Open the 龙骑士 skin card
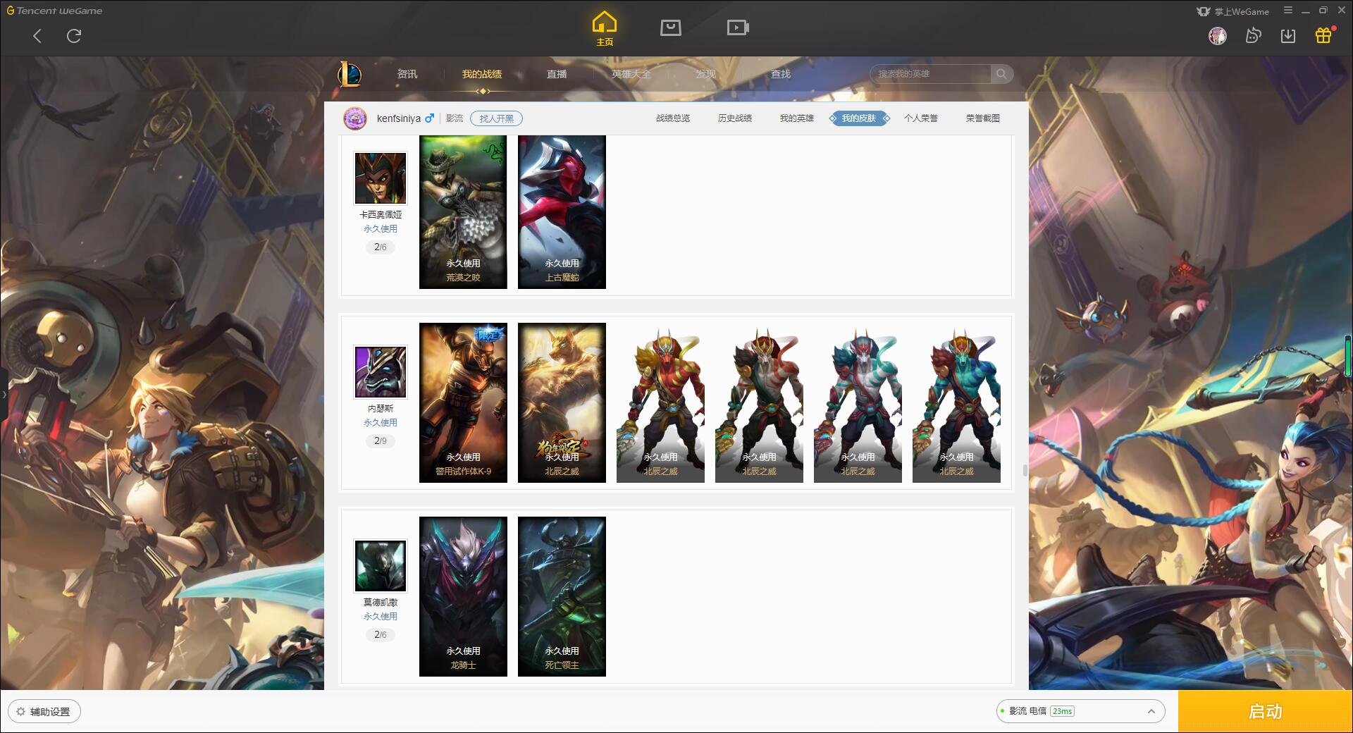The image size is (1353, 733). (463, 597)
